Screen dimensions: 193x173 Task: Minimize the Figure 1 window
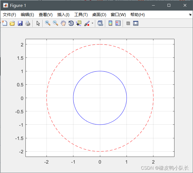pos(153,5)
